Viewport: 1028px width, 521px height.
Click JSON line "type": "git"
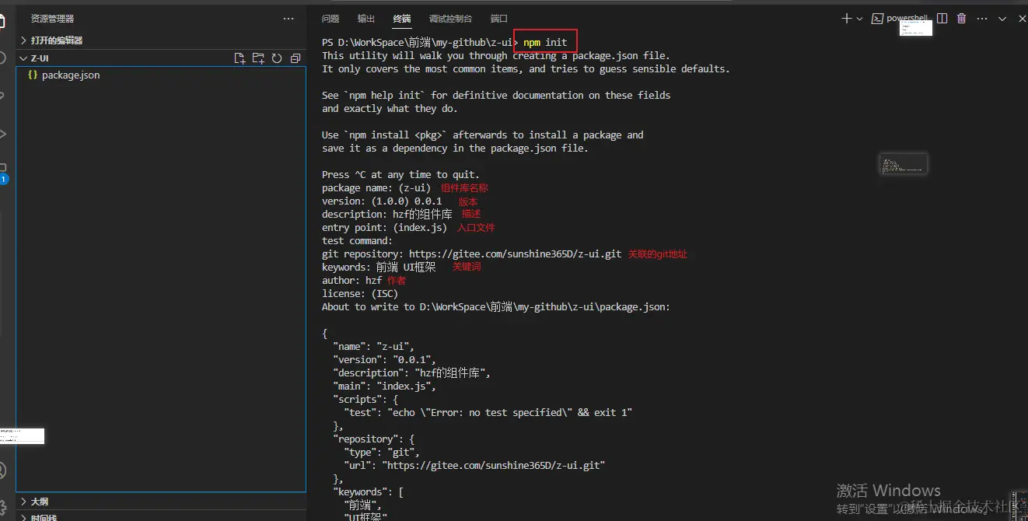382,453
